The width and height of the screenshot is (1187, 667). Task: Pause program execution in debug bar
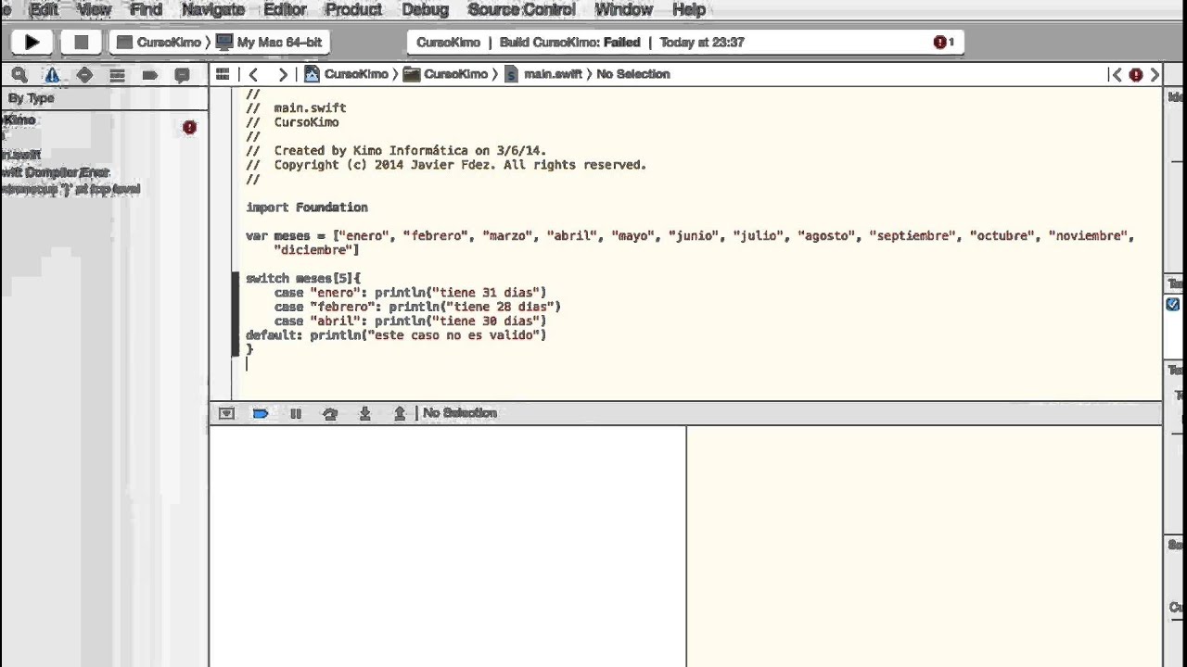click(x=296, y=413)
